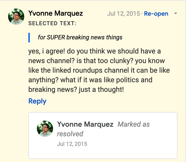
Task: Click the author name inside the reply card
Action: [85, 124]
